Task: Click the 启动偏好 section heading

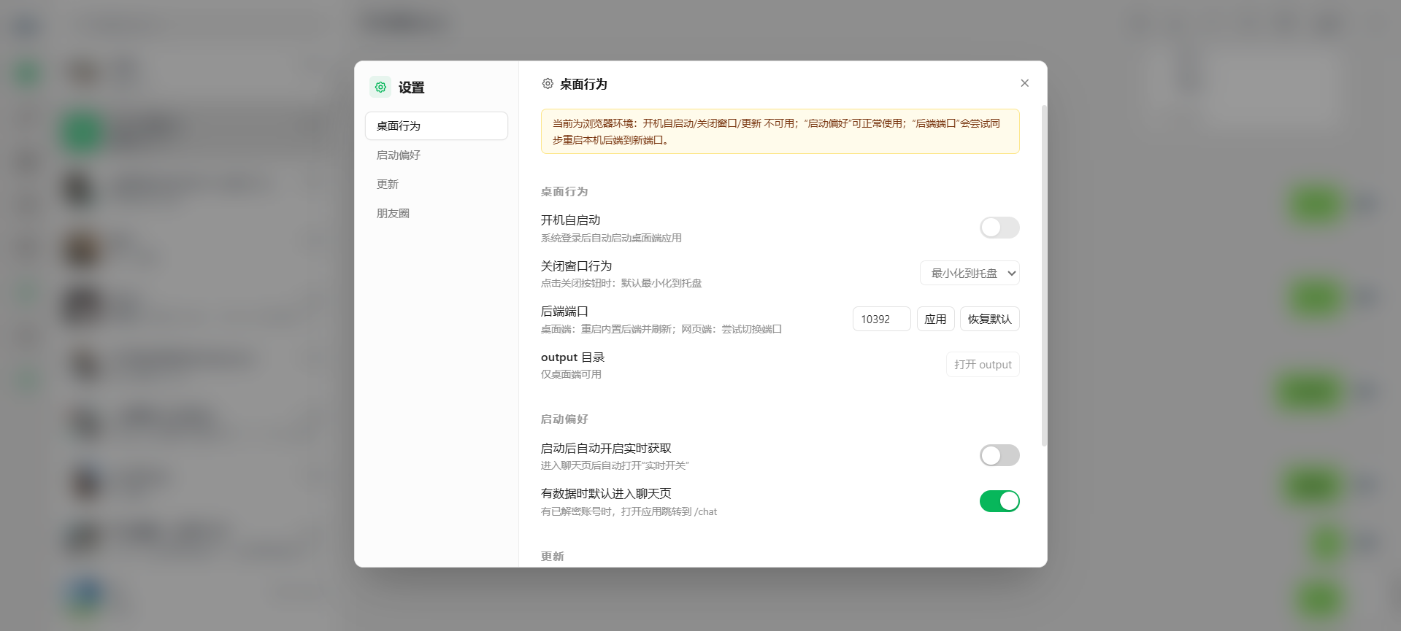Action: (x=564, y=419)
